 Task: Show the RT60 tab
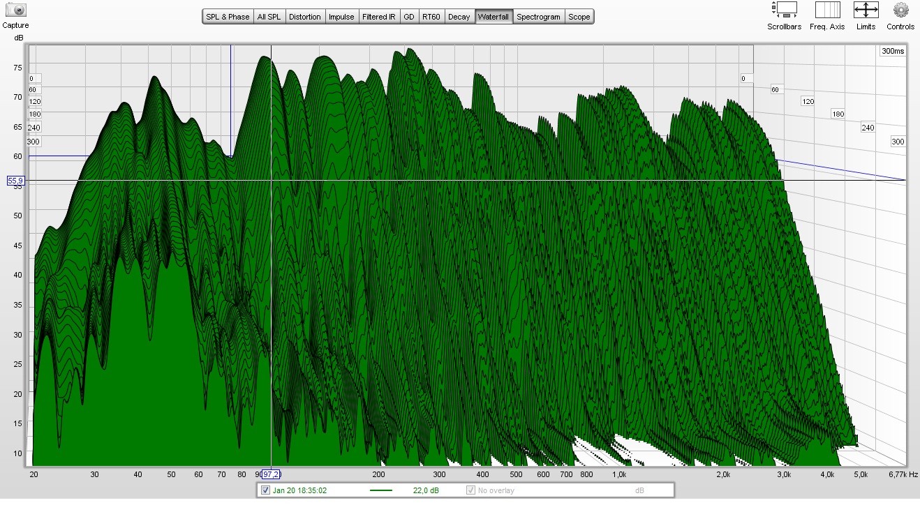point(431,17)
